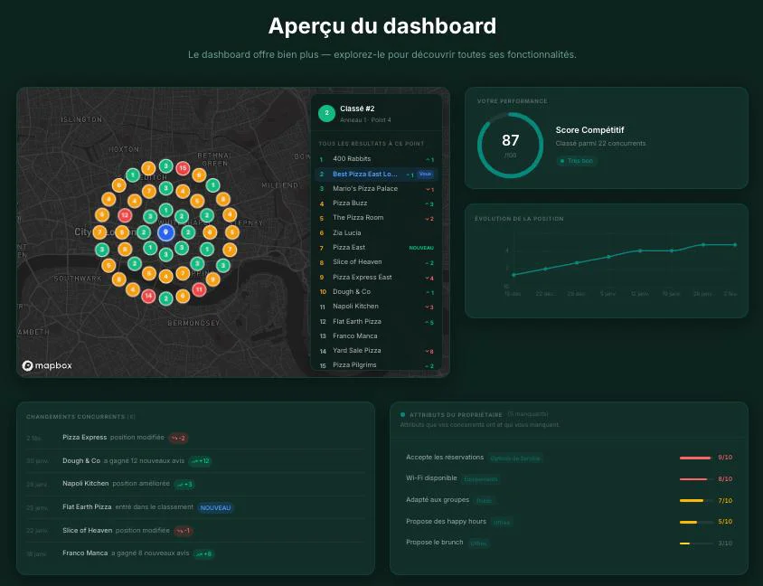Select the blue point 9 at map center
Screen dimensions: 763x586
(x=165, y=233)
